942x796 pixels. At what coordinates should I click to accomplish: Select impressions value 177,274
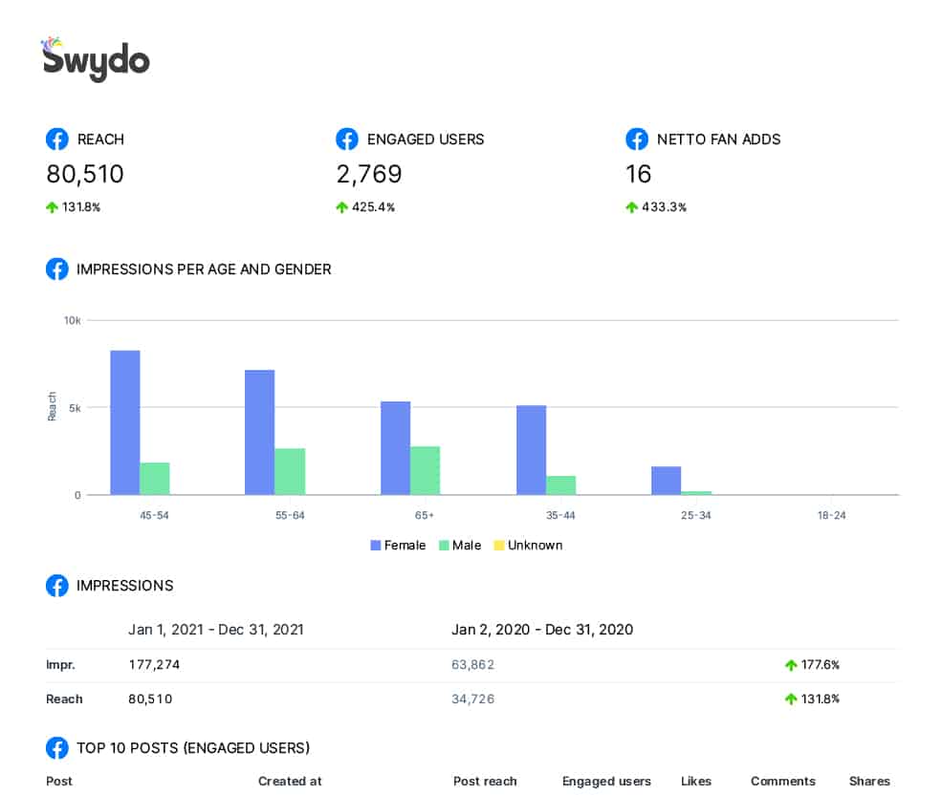pos(154,664)
